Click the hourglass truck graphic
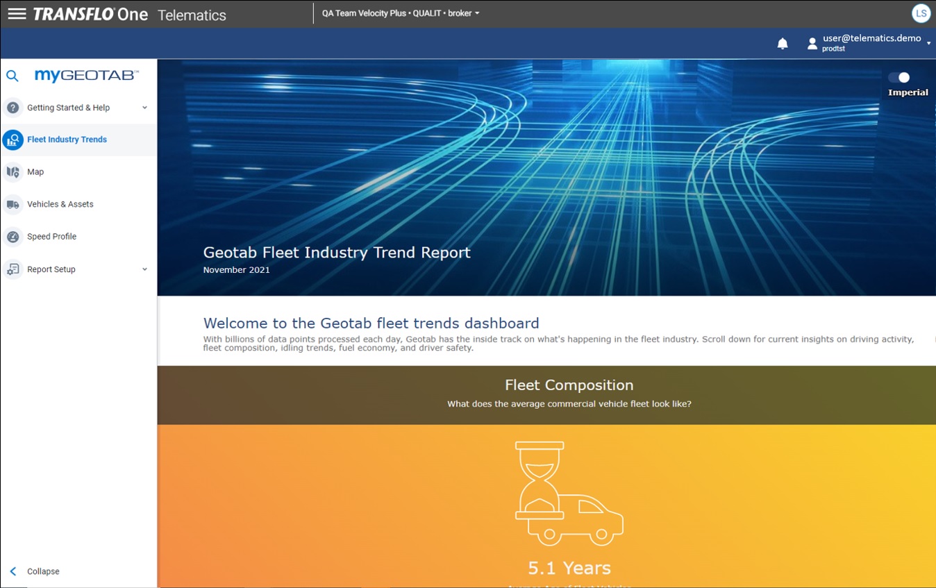The image size is (936, 588). point(569,494)
